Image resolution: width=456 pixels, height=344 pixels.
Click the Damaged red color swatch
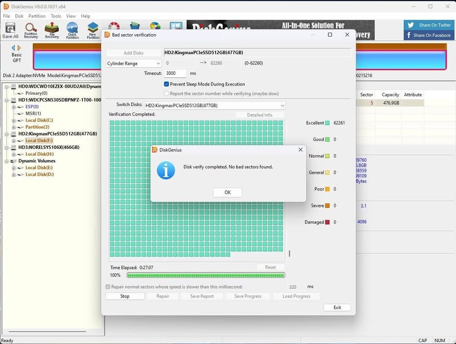(327, 222)
